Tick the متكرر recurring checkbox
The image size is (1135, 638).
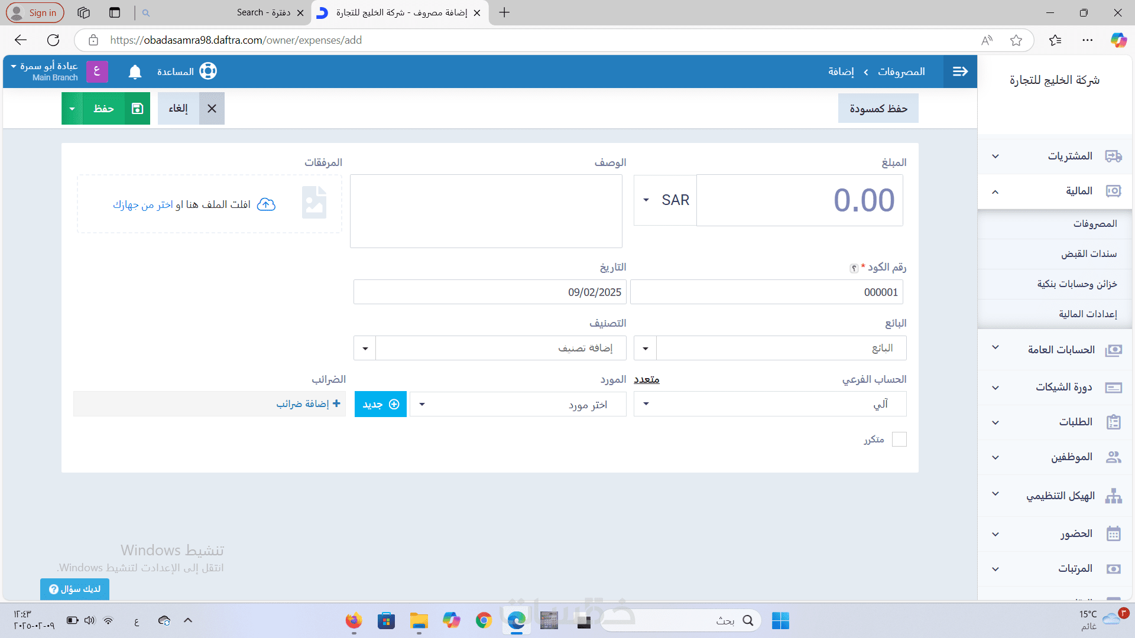pos(899,439)
